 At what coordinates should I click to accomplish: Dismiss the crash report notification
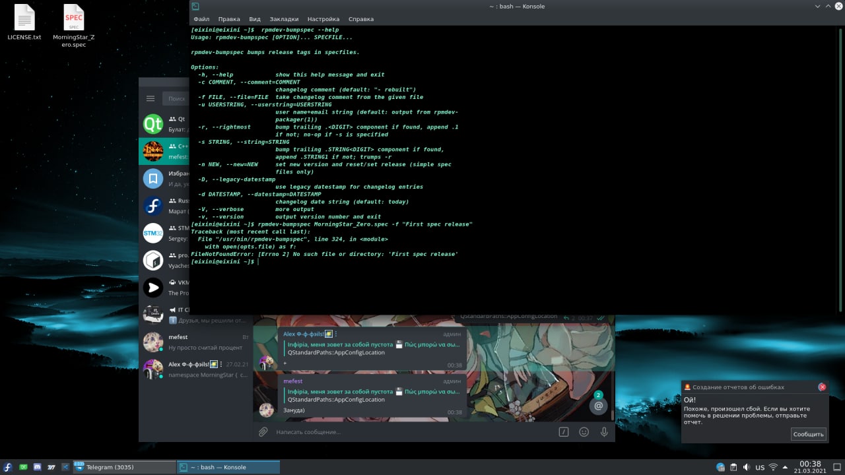pos(822,387)
